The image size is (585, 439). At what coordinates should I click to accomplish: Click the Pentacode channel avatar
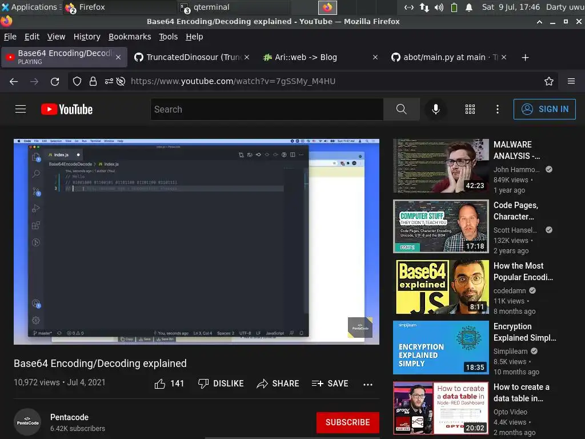(x=27, y=422)
